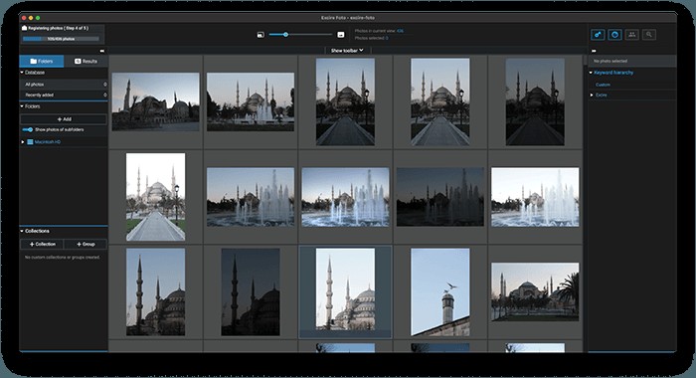Open the Show toolbar dropdown
The height and width of the screenshot is (378, 696).
click(x=347, y=51)
